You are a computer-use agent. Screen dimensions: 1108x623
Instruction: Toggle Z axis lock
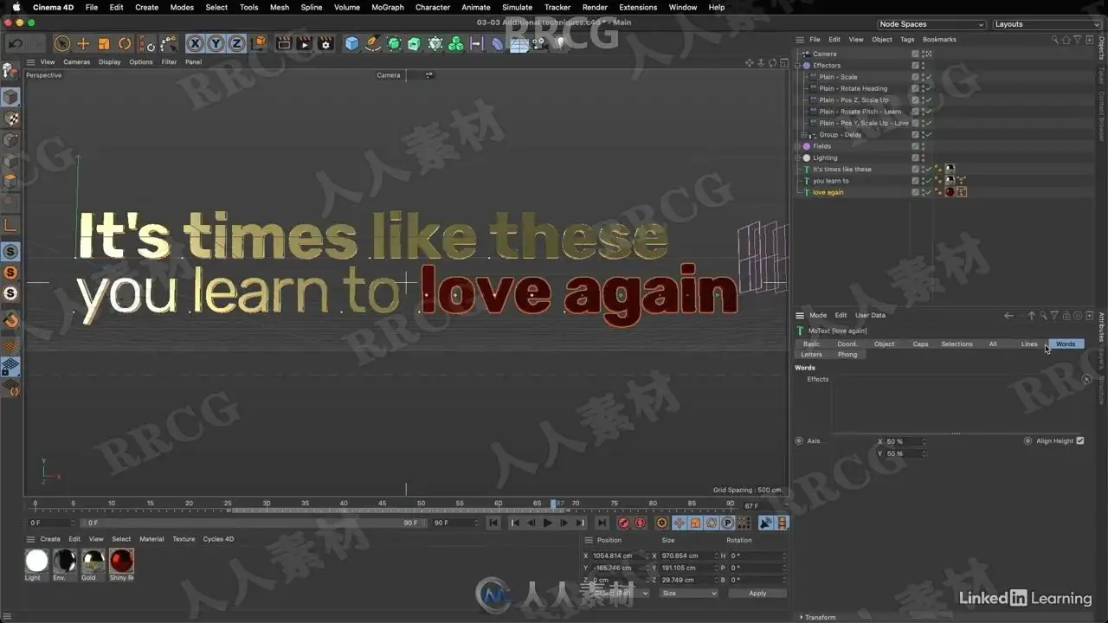coord(236,43)
